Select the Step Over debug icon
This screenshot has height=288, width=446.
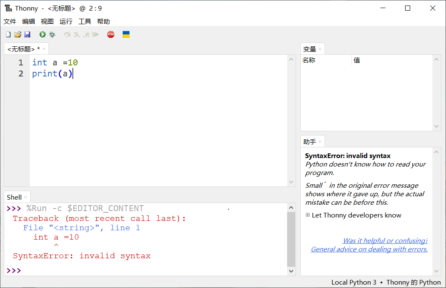pos(68,34)
